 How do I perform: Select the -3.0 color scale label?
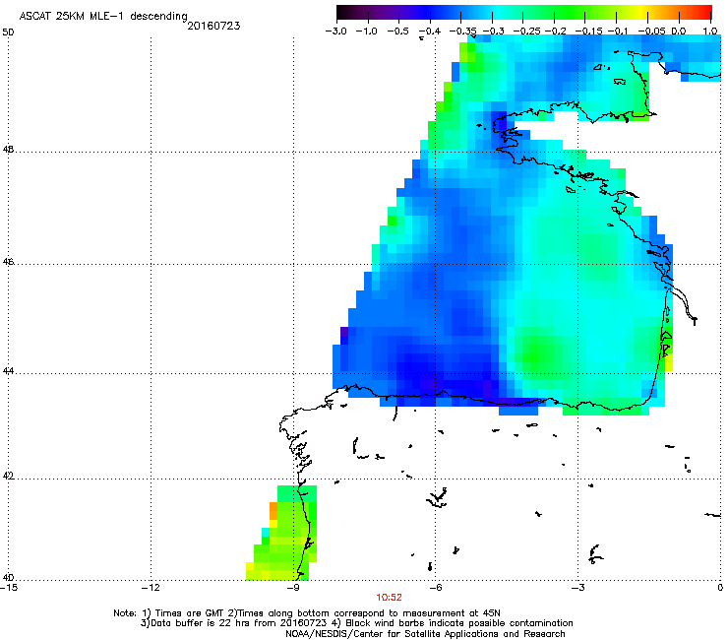(x=336, y=32)
